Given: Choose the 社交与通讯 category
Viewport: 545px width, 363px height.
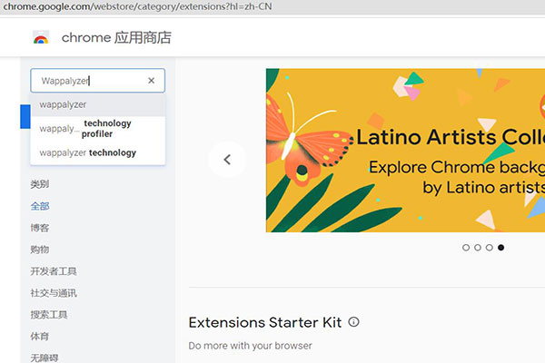Looking at the screenshot, I should (54, 293).
